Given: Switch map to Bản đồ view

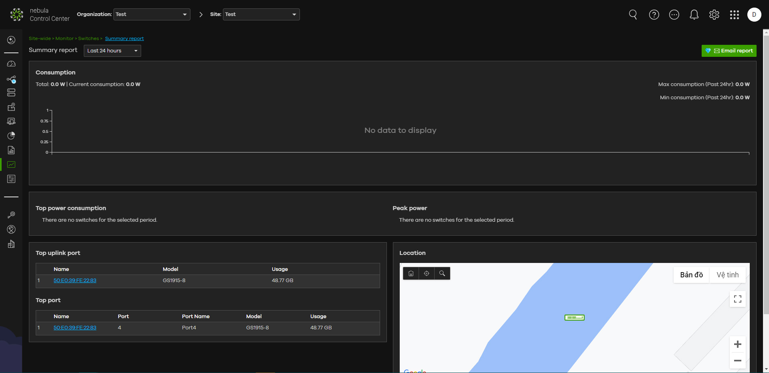Looking at the screenshot, I should pos(692,275).
